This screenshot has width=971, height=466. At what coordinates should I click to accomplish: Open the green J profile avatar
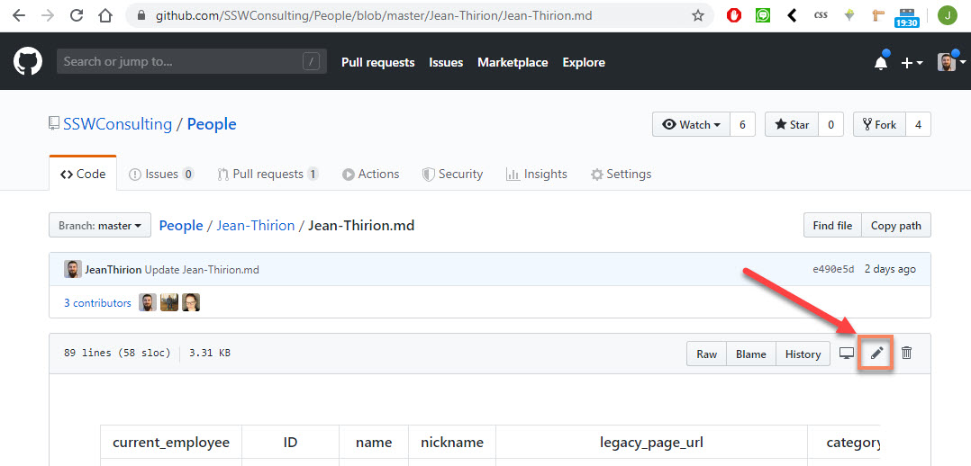tap(948, 15)
